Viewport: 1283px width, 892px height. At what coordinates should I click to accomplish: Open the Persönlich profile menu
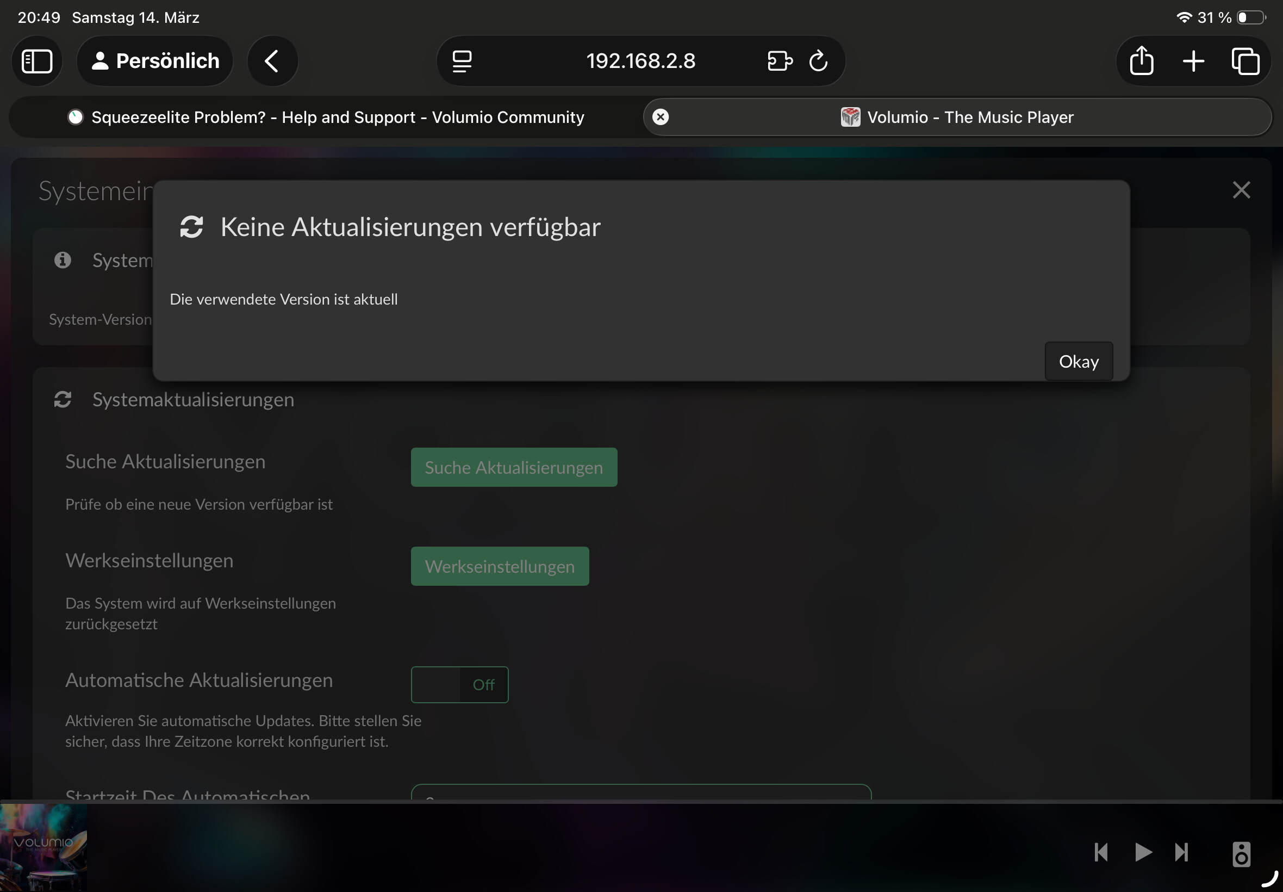[155, 61]
